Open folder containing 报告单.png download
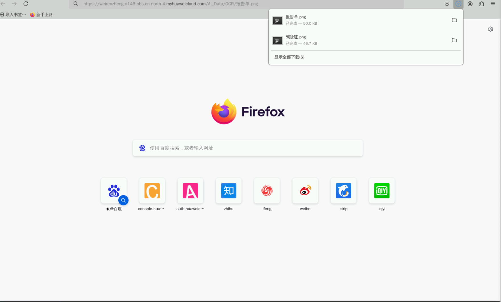Viewport: 501px width, 302px height. pyautogui.click(x=454, y=20)
